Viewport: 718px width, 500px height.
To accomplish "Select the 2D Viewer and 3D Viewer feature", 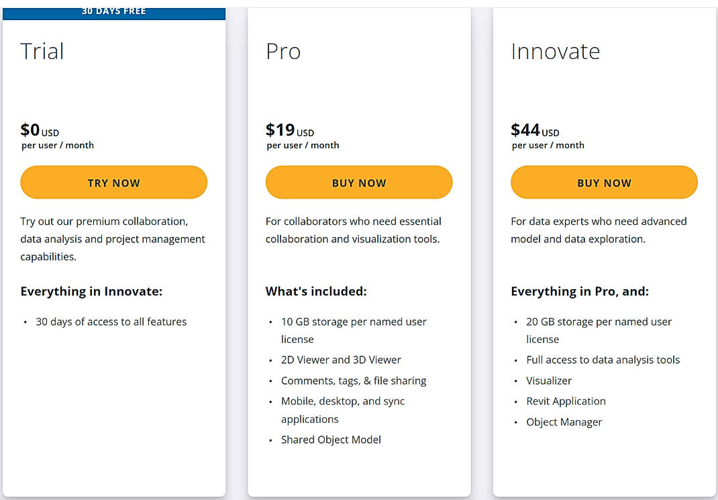I will point(341,360).
